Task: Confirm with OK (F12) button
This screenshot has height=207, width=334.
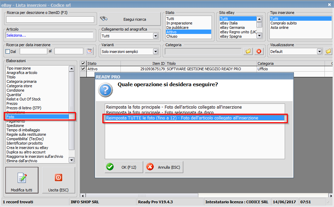Action: (x=124, y=167)
